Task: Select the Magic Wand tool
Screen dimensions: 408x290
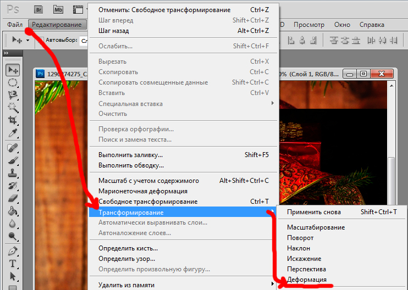Action: (13, 107)
